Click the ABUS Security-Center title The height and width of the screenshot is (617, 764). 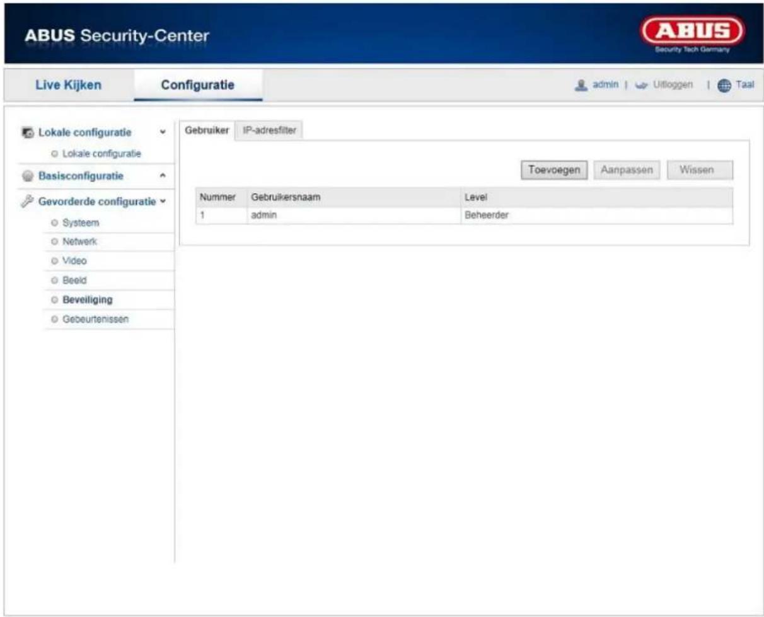point(117,37)
